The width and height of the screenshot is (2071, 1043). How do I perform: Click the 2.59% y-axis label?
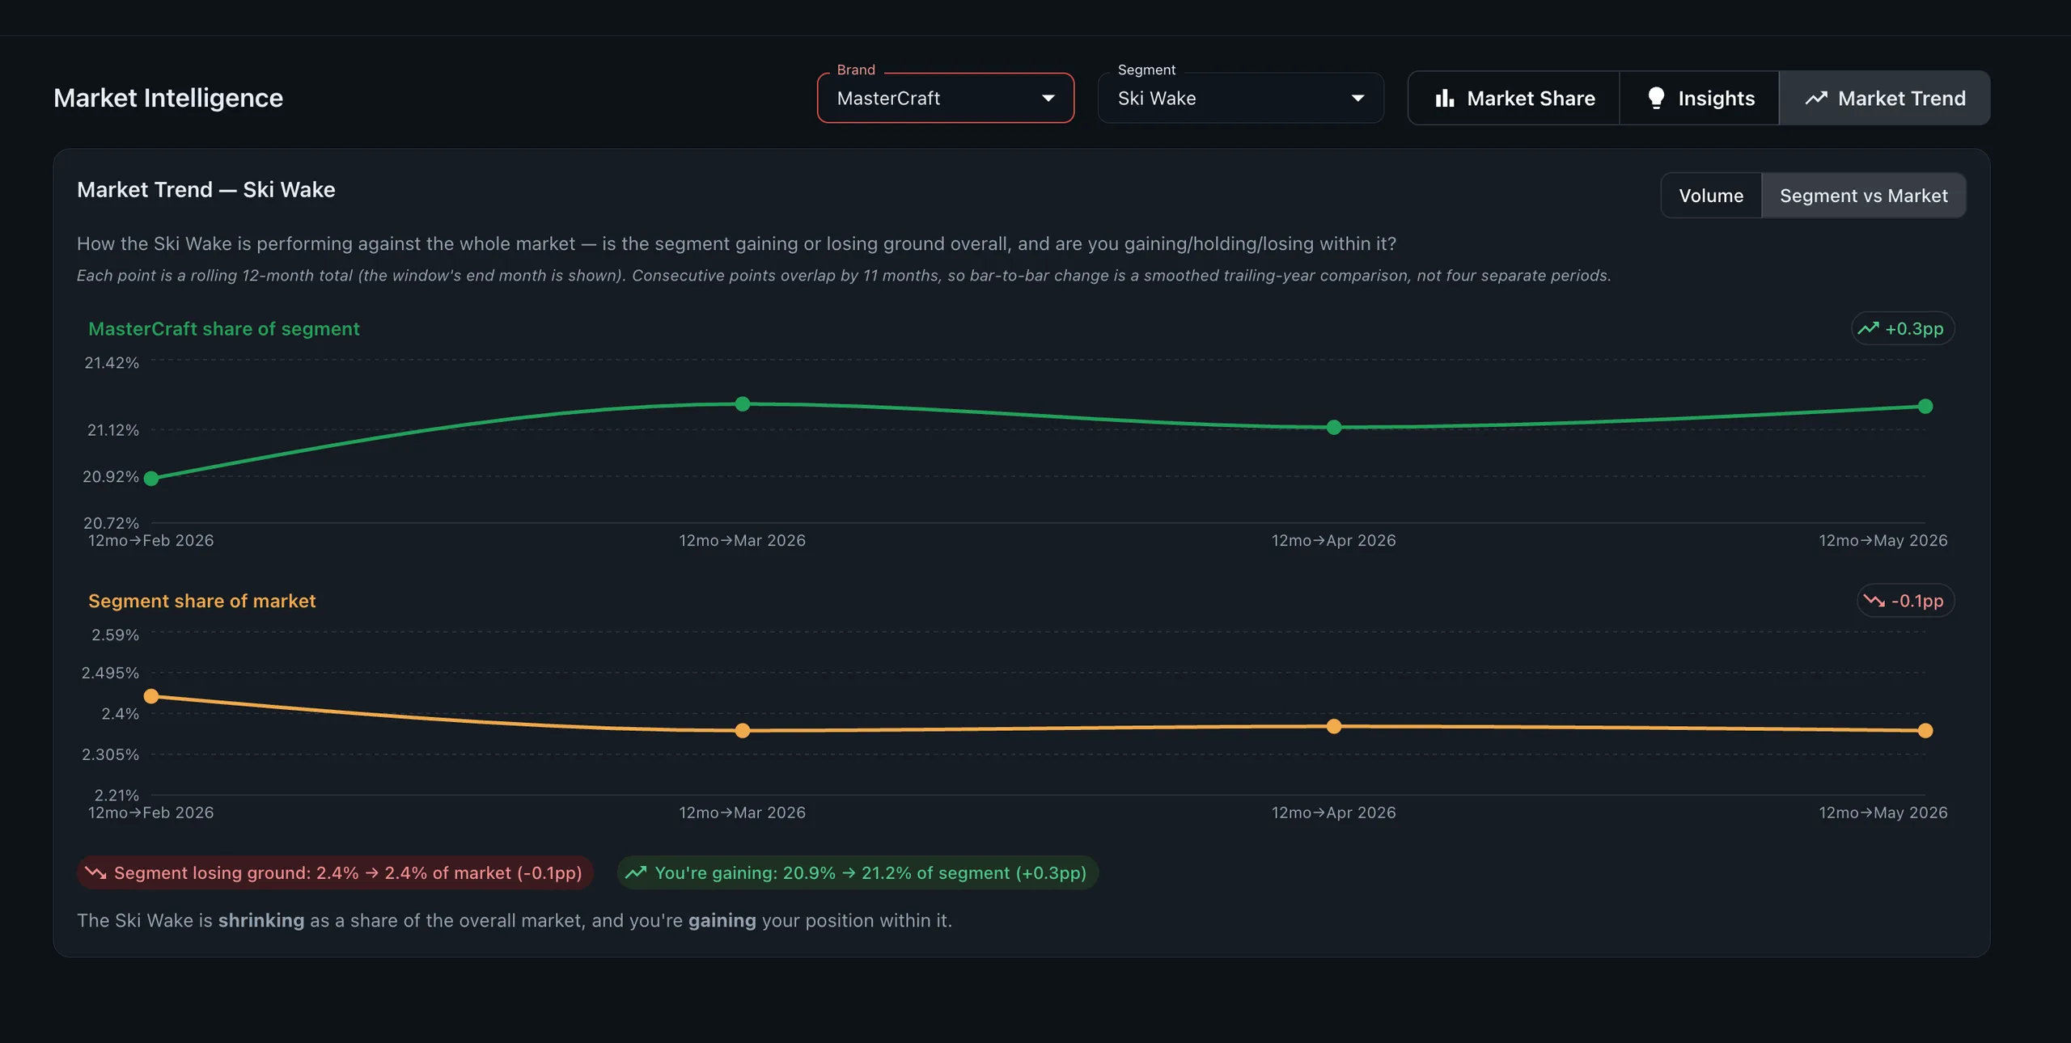pyautogui.click(x=116, y=635)
